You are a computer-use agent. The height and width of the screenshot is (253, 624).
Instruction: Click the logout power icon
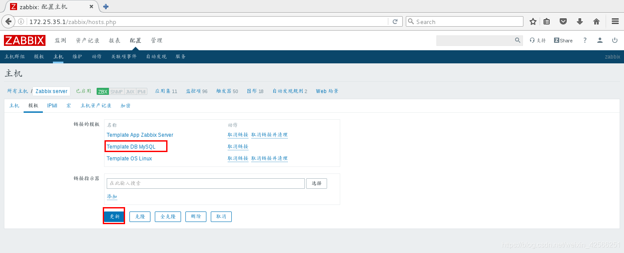tap(615, 40)
